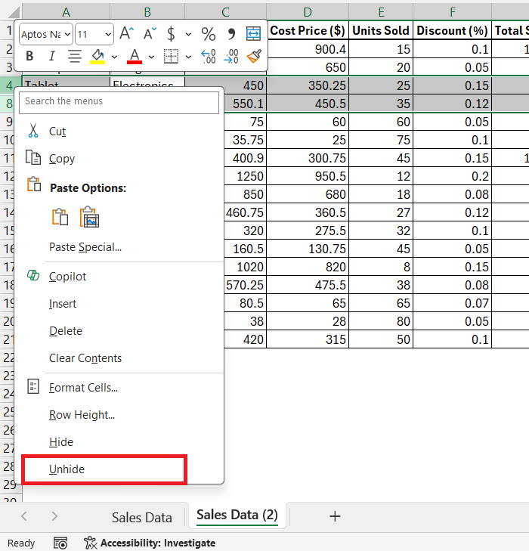Click the Units Sold header cell
Image resolution: width=529 pixels, height=551 pixels.
pyautogui.click(x=381, y=30)
